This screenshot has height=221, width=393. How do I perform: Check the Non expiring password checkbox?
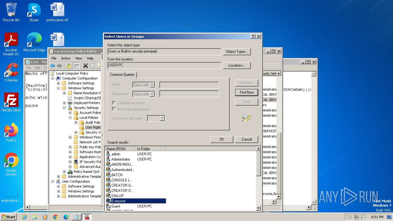114,109
